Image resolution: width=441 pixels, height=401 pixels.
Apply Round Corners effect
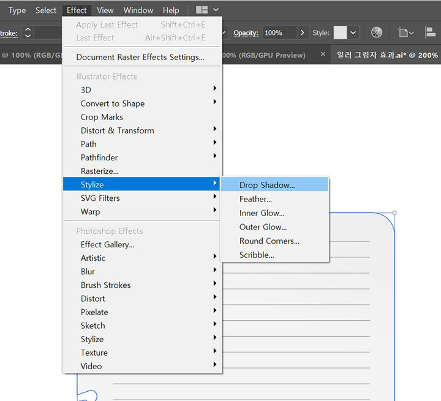(x=274, y=241)
